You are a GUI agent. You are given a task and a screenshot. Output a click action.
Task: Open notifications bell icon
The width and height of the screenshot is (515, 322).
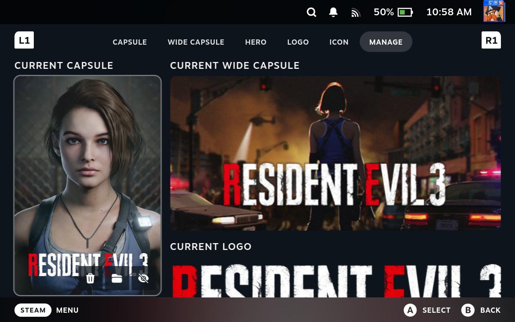[333, 12]
